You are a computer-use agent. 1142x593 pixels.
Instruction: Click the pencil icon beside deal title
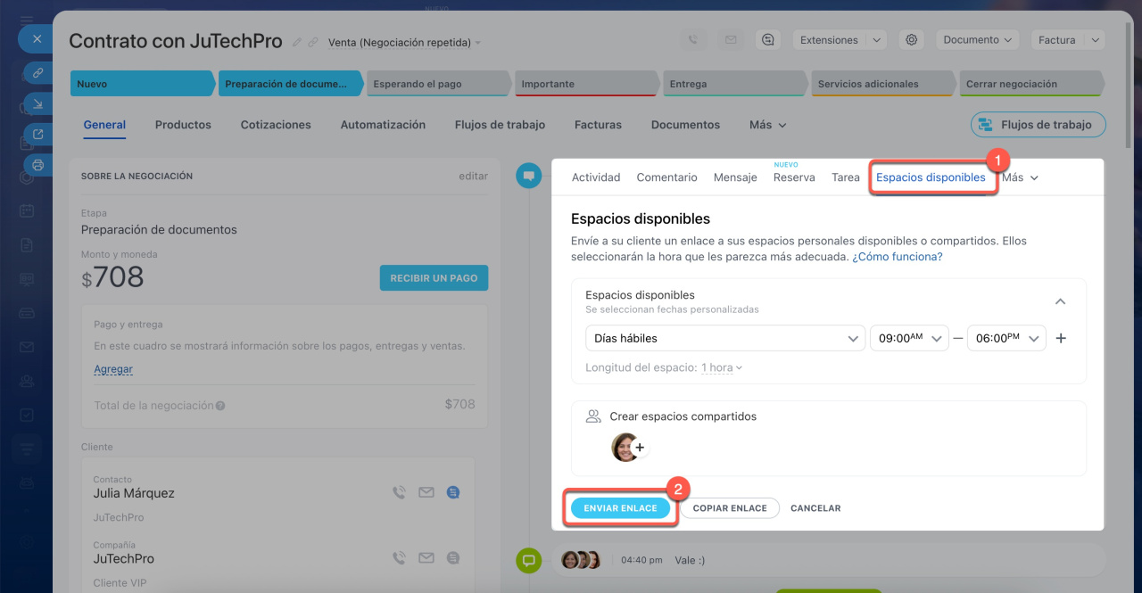tap(297, 42)
